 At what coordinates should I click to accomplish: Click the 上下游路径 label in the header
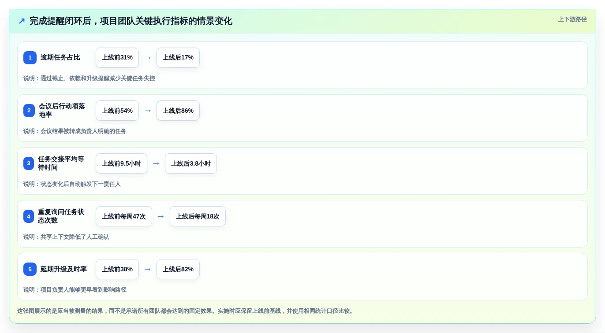point(572,19)
